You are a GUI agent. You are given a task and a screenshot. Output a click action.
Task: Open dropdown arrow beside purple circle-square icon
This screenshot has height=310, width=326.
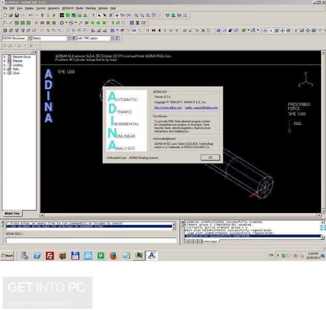click(66, 23)
